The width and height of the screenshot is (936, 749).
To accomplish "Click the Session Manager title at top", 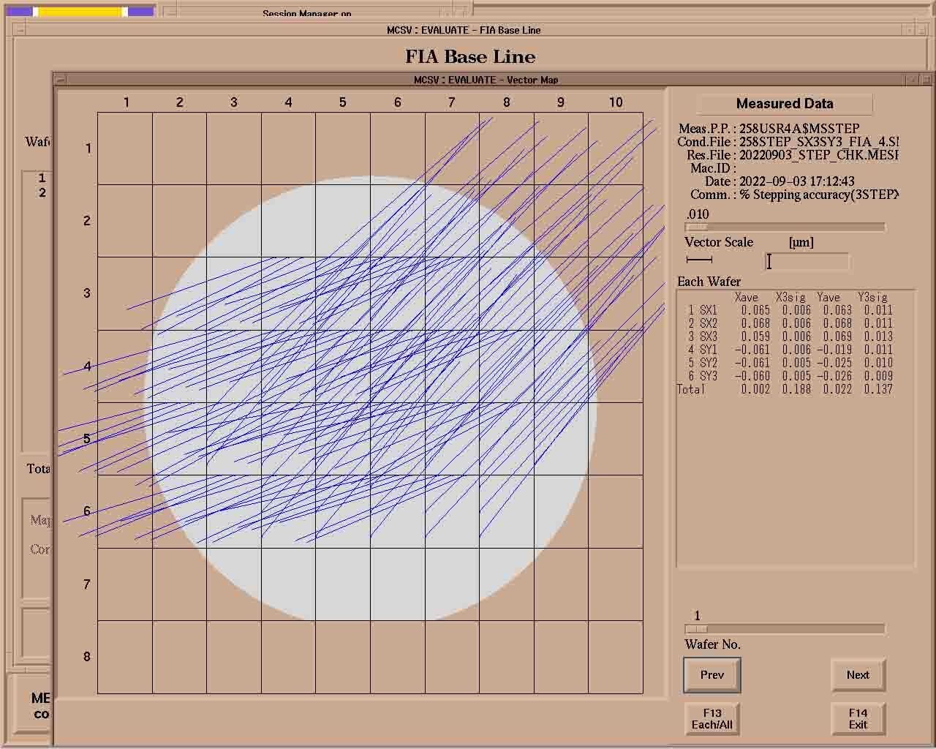I will point(307,14).
